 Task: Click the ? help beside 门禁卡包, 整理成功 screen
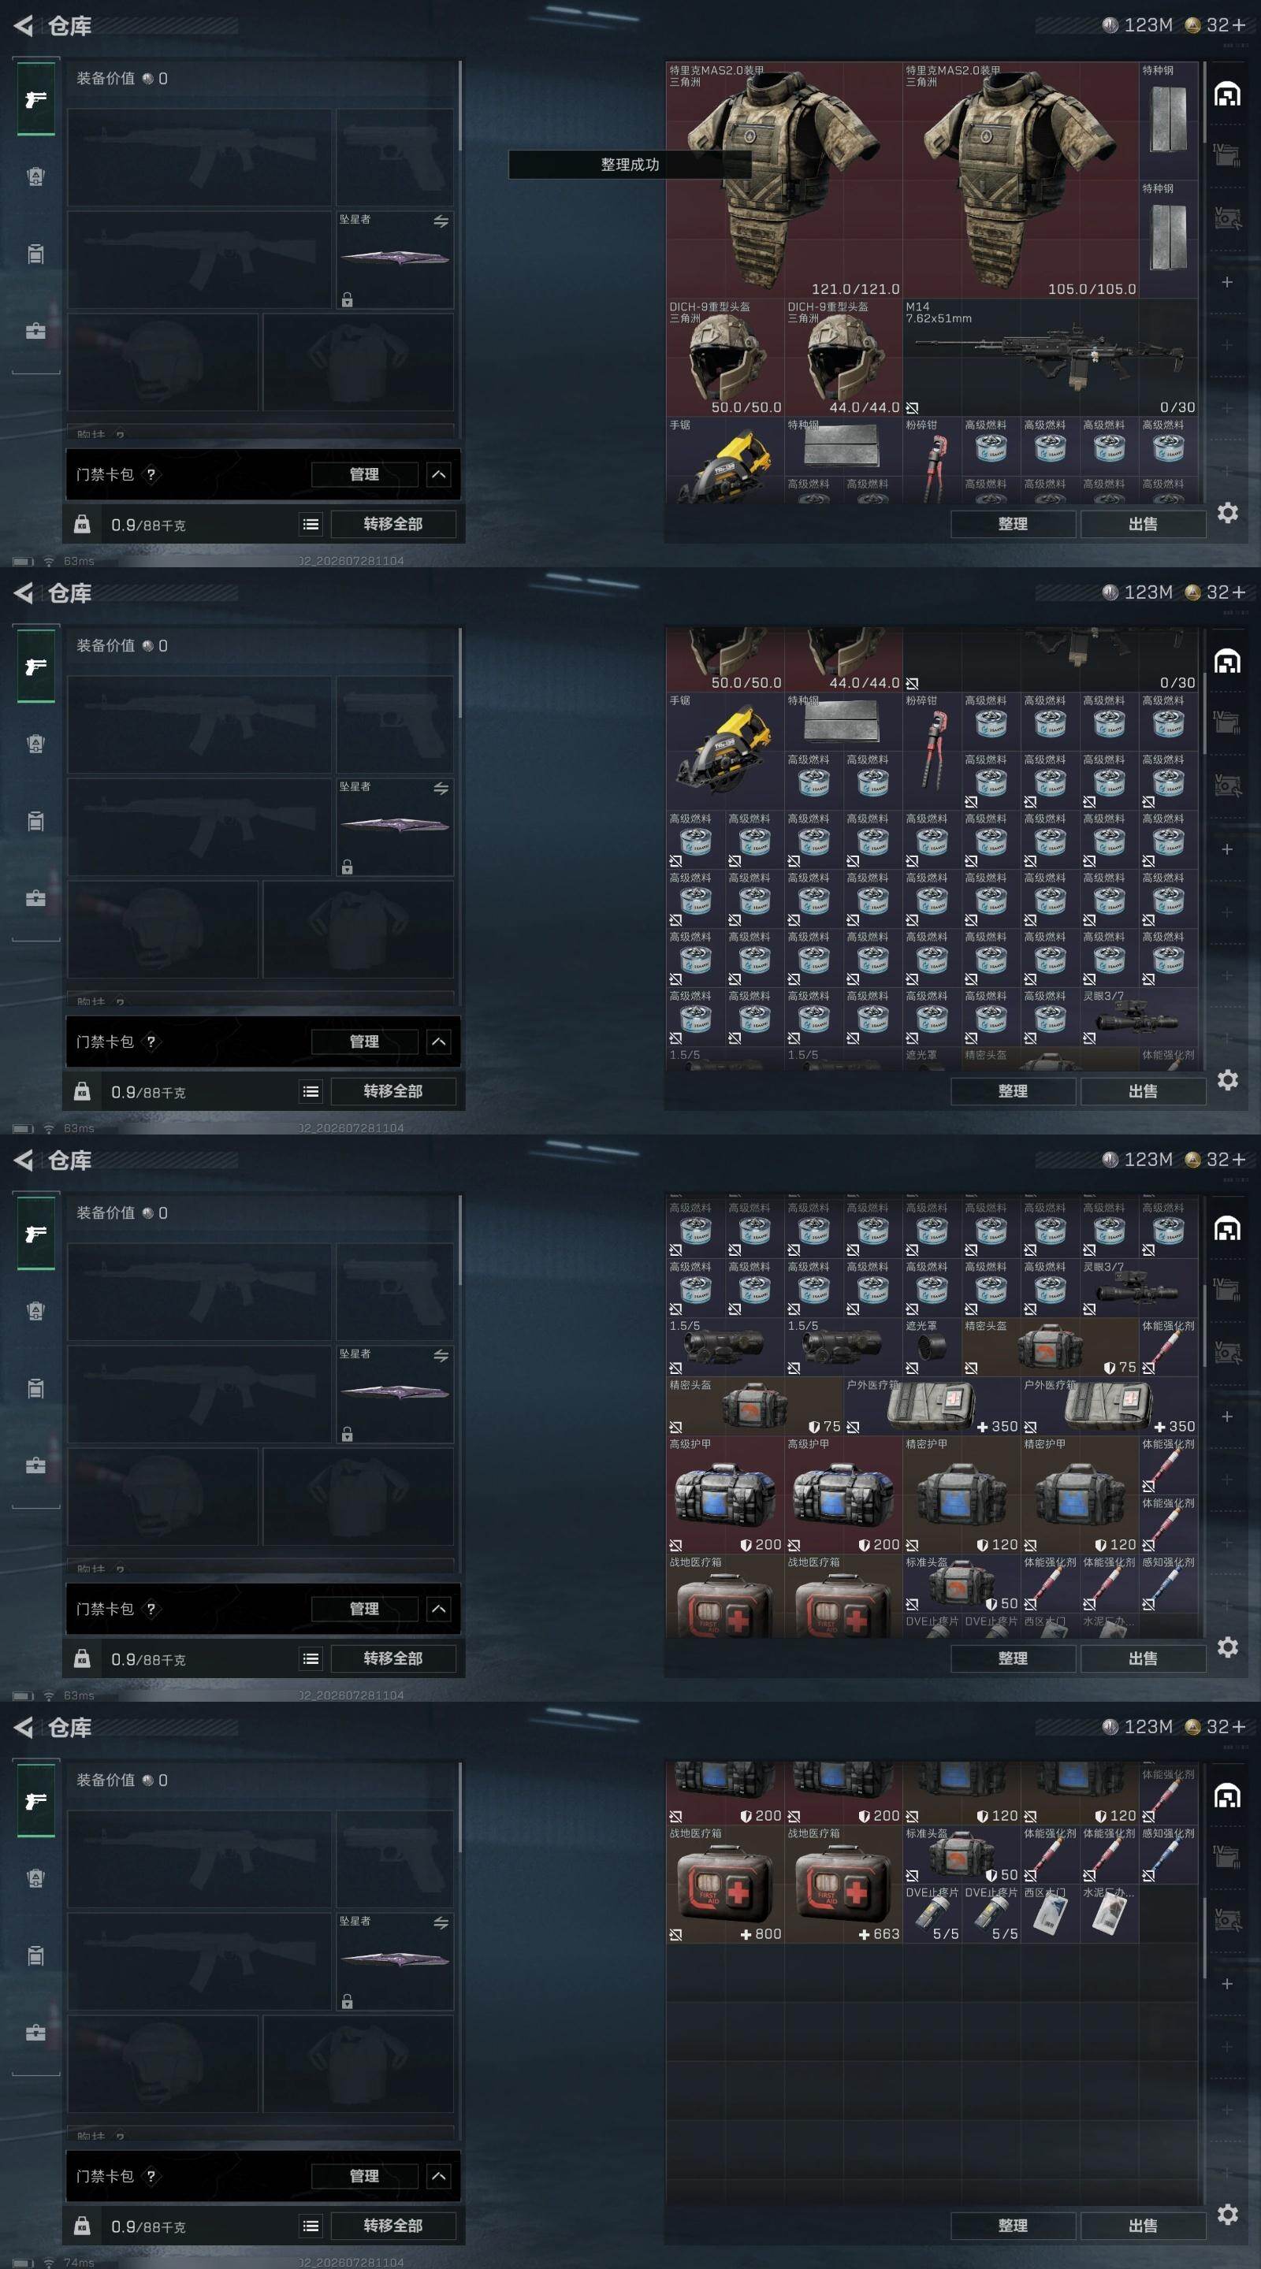click(x=151, y=473)
